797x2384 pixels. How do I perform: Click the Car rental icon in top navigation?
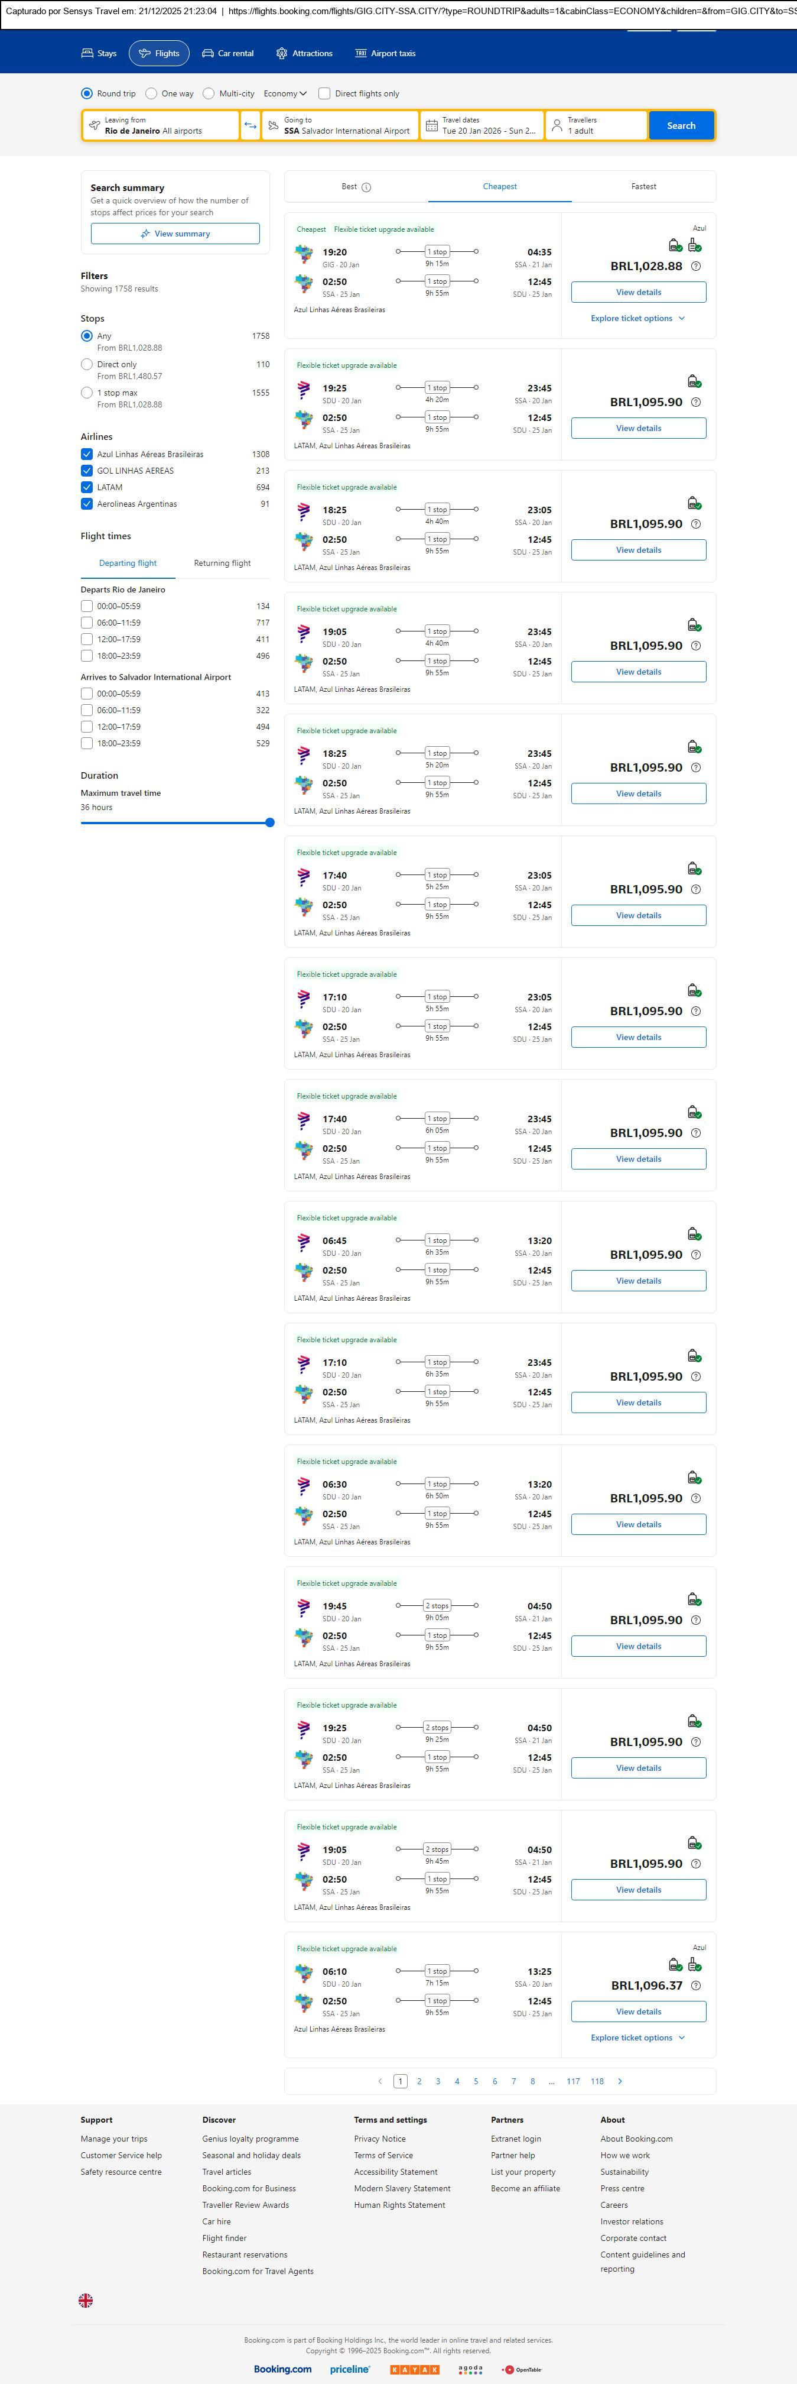click(208, 54)
